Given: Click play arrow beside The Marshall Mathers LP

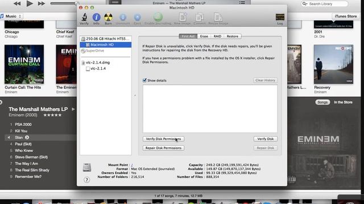Looking at the screenshot, I should click(x=73, y=109).
